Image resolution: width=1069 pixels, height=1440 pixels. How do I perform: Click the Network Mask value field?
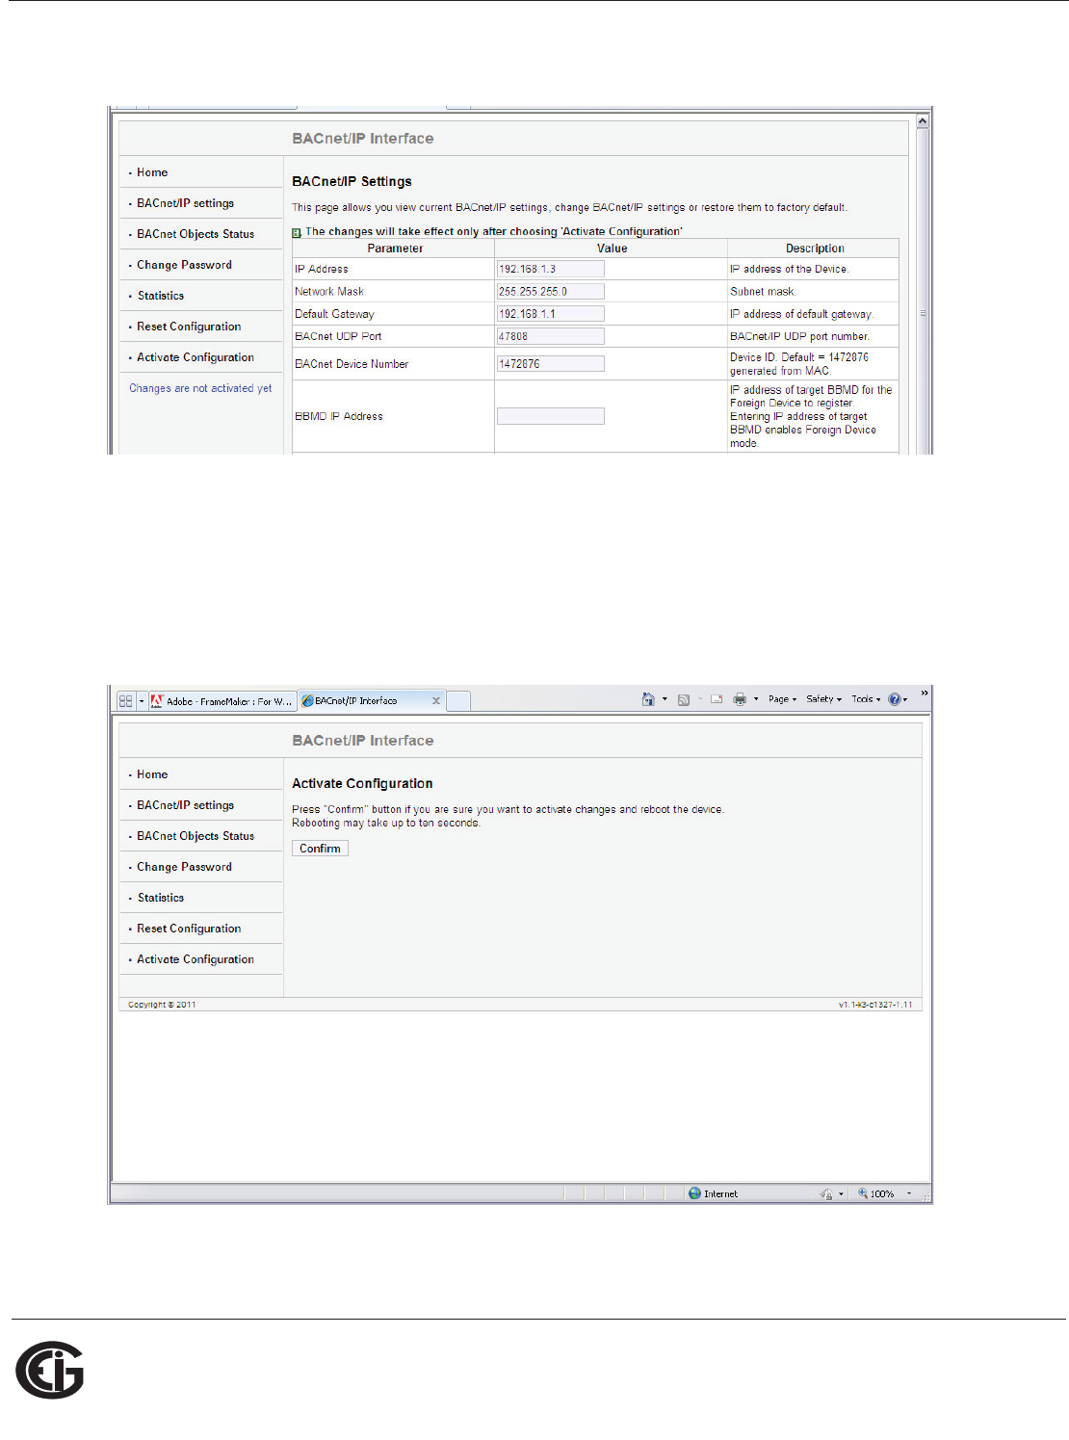[551, 291]
